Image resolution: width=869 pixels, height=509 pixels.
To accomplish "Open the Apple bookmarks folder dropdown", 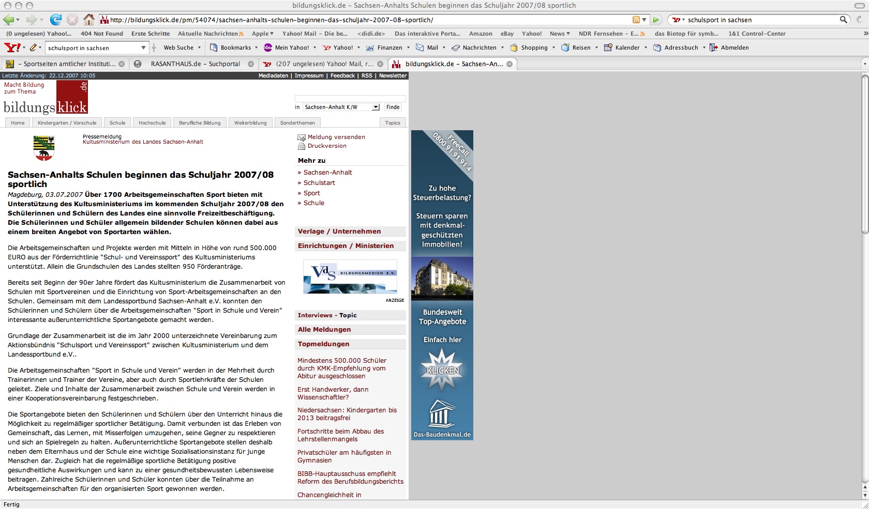I will (x=262, y=34).
